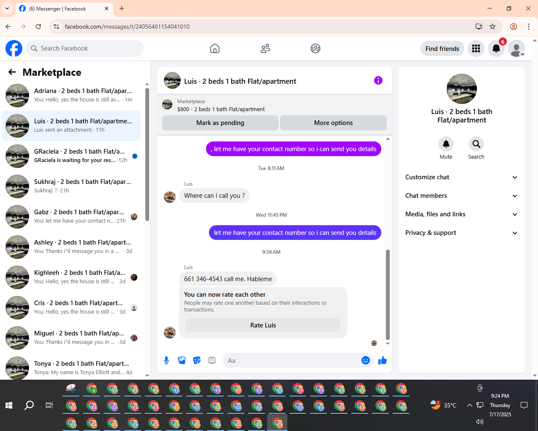Show hidden system tray icons

[x=469, y=405]
